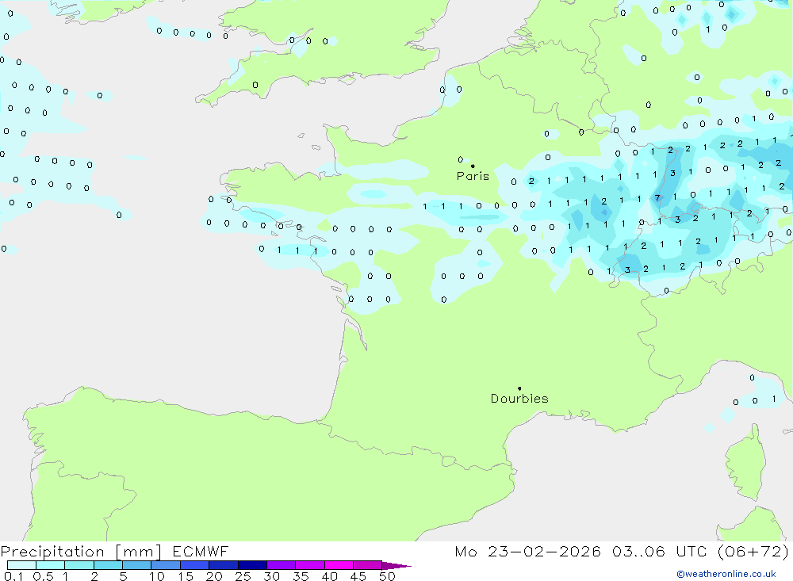Select the 20–25 mm legend color swatch
This screenshot has height=581, width=793.
(x=224, y=565)
